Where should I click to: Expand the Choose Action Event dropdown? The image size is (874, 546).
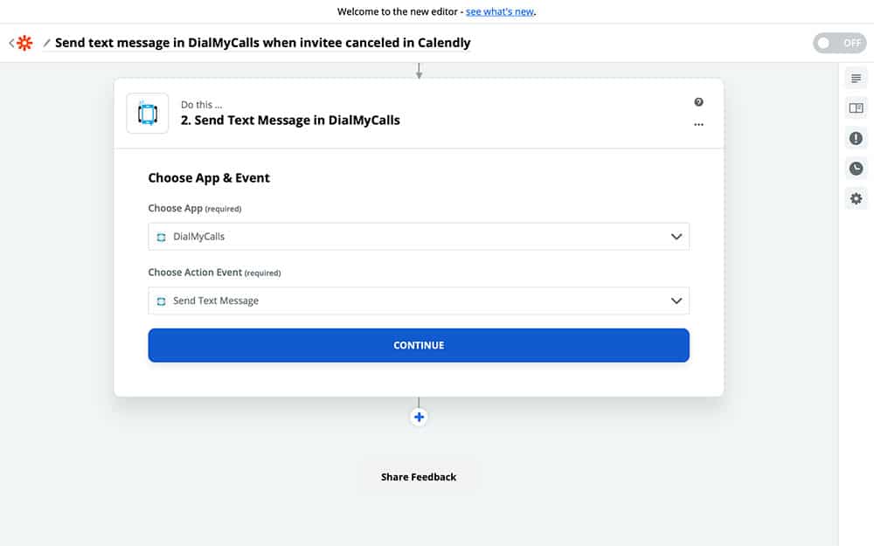[419, 301]
